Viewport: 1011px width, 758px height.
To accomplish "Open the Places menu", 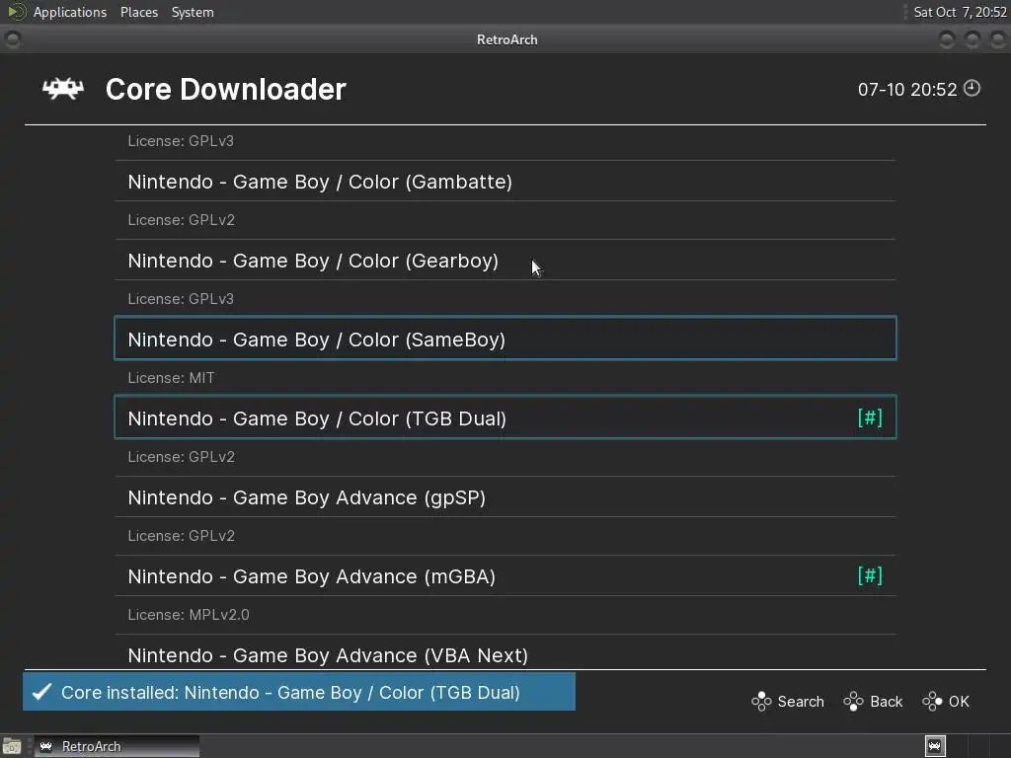I will (x=139, y=12).
